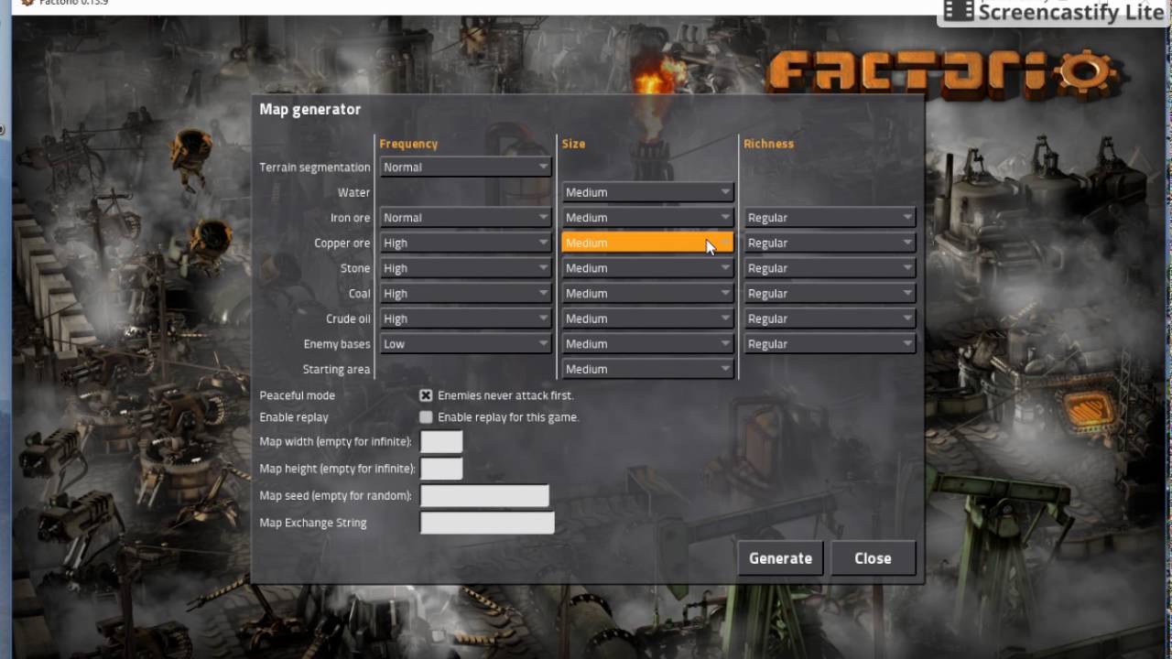Open Enemy bases frequency dropdown
The height and width of the screenshot is (659, 1172).
click(465, 344)
